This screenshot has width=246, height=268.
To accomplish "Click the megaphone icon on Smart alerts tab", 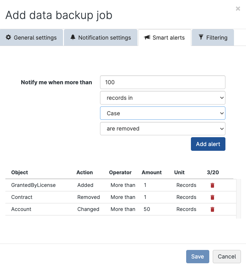I will (x=147, y=37).
